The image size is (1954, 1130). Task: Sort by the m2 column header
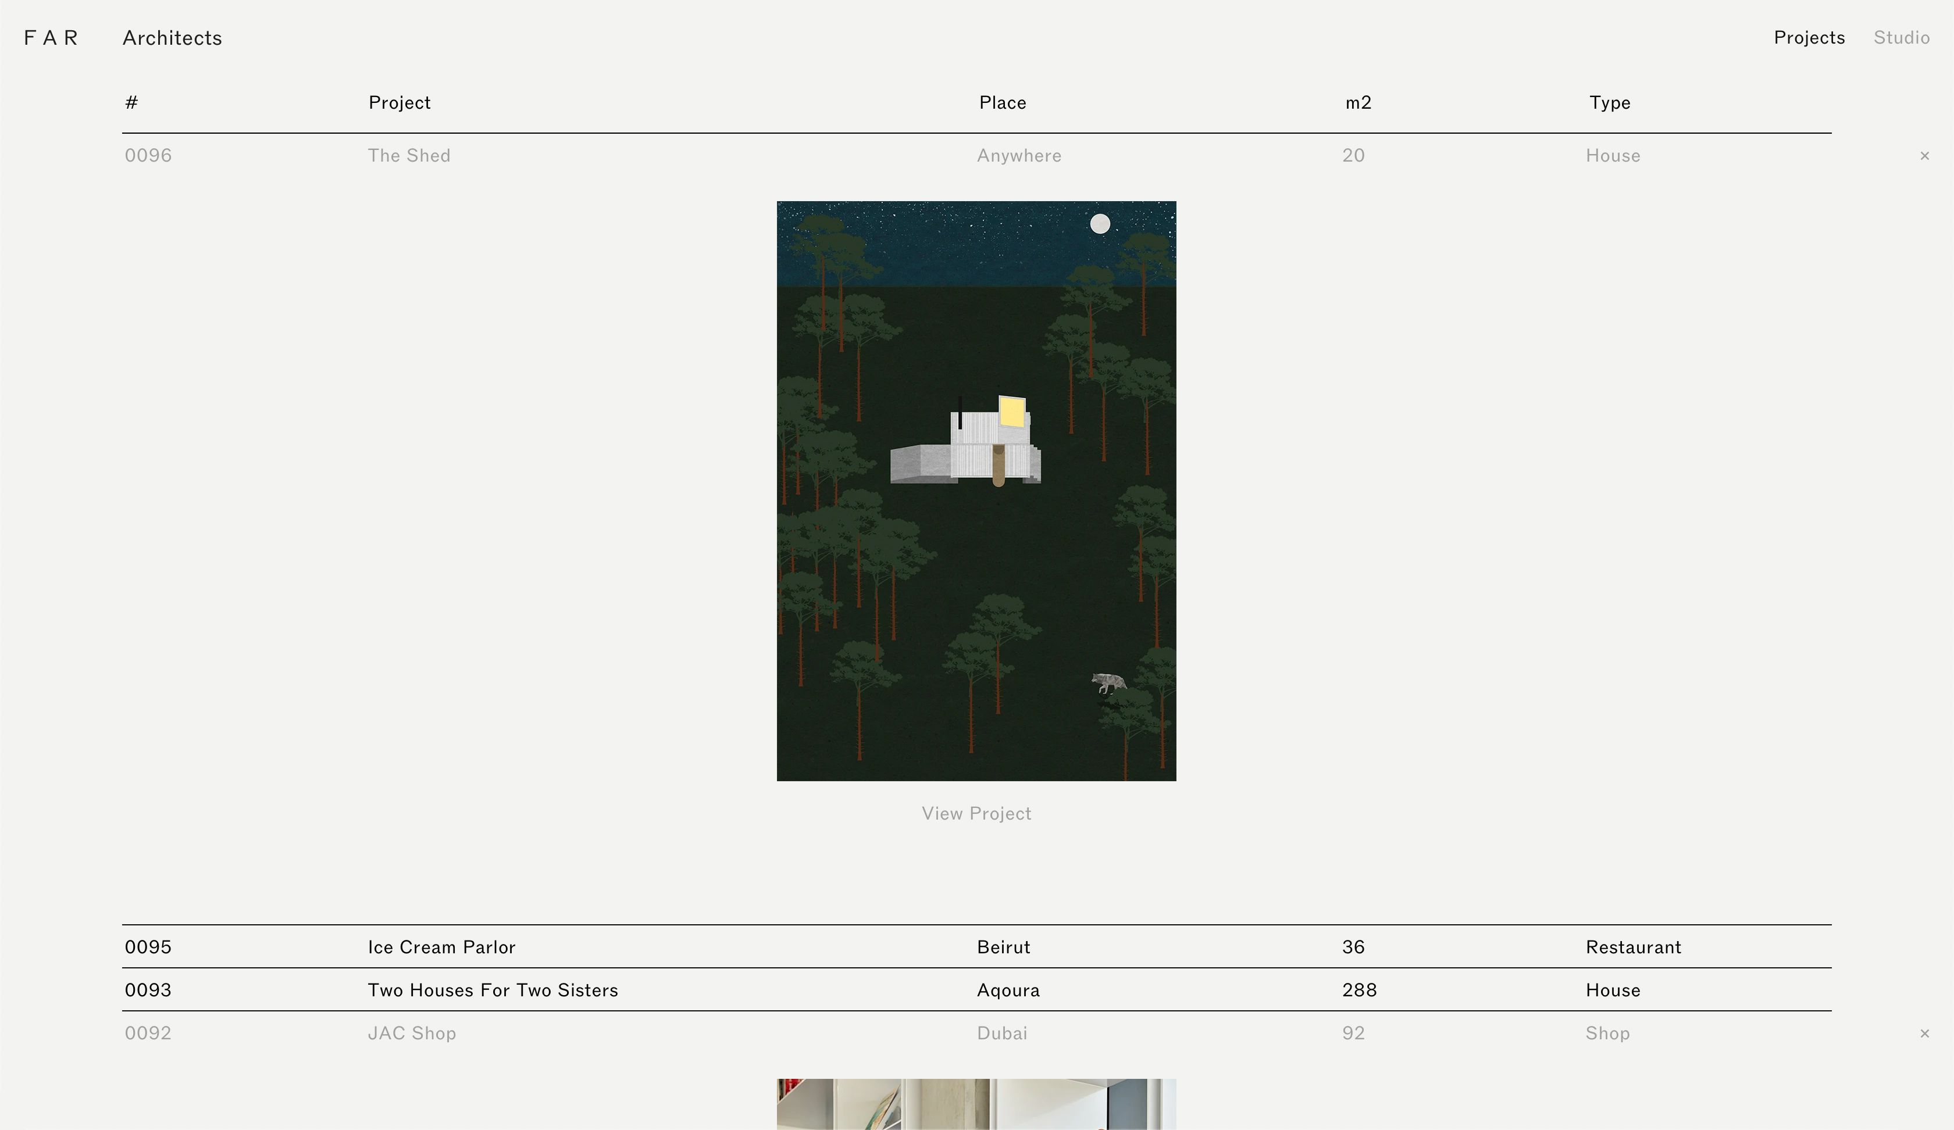click(1358, 103)
